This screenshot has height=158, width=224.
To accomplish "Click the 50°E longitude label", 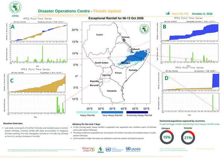I will tap(146, 109).
